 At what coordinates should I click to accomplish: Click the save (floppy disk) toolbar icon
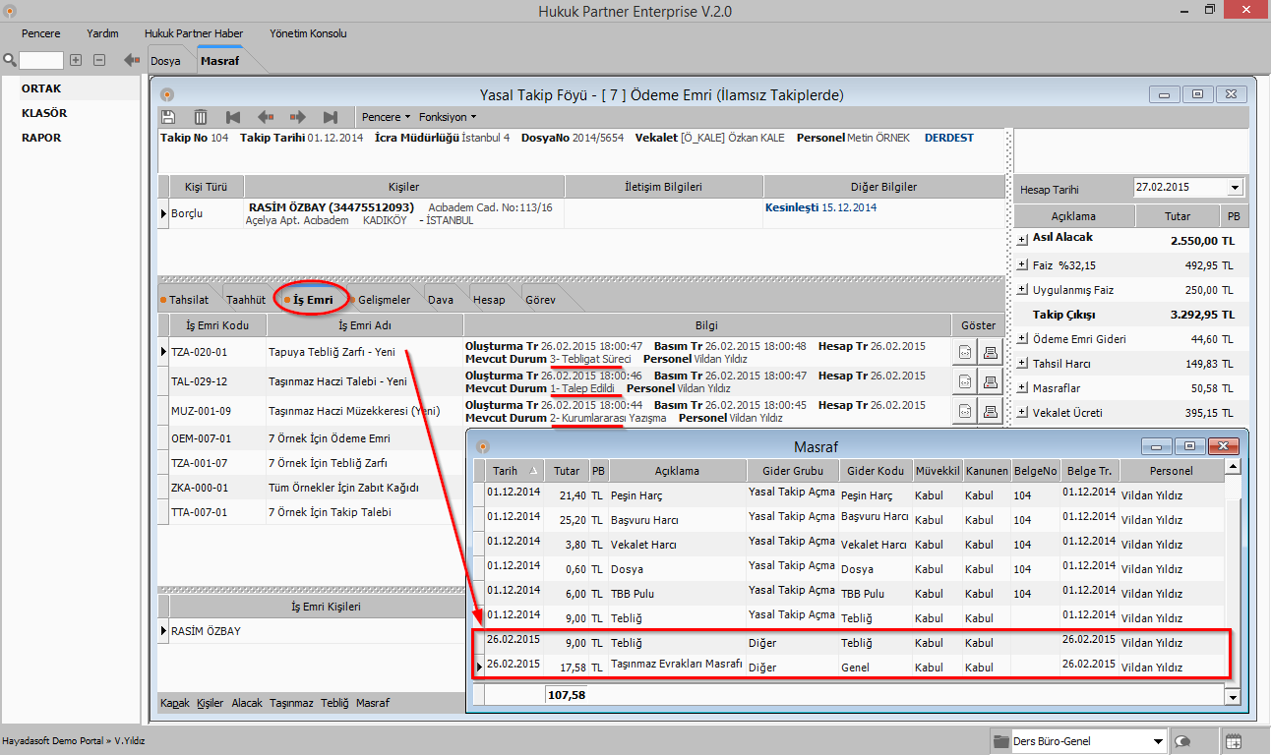coord(168,117)
